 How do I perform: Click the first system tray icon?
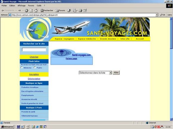pyautogui.click(x=153, y=127)
